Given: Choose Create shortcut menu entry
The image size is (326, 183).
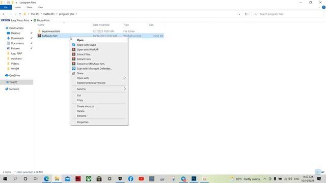Looking at the screenshot, I should (x=99, y=106).
